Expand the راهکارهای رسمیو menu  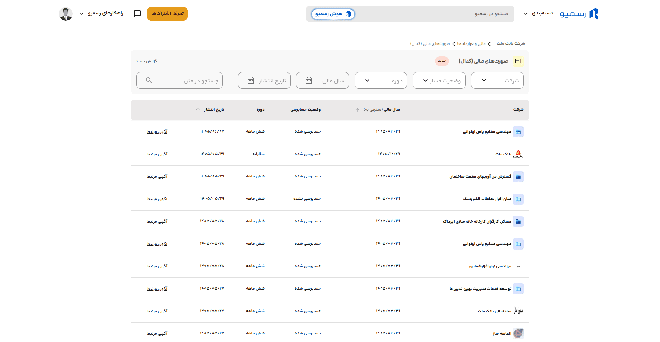101,13
